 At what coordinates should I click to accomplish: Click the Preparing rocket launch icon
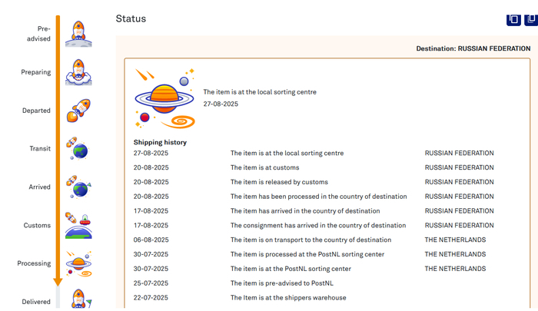tap(78, 72)
